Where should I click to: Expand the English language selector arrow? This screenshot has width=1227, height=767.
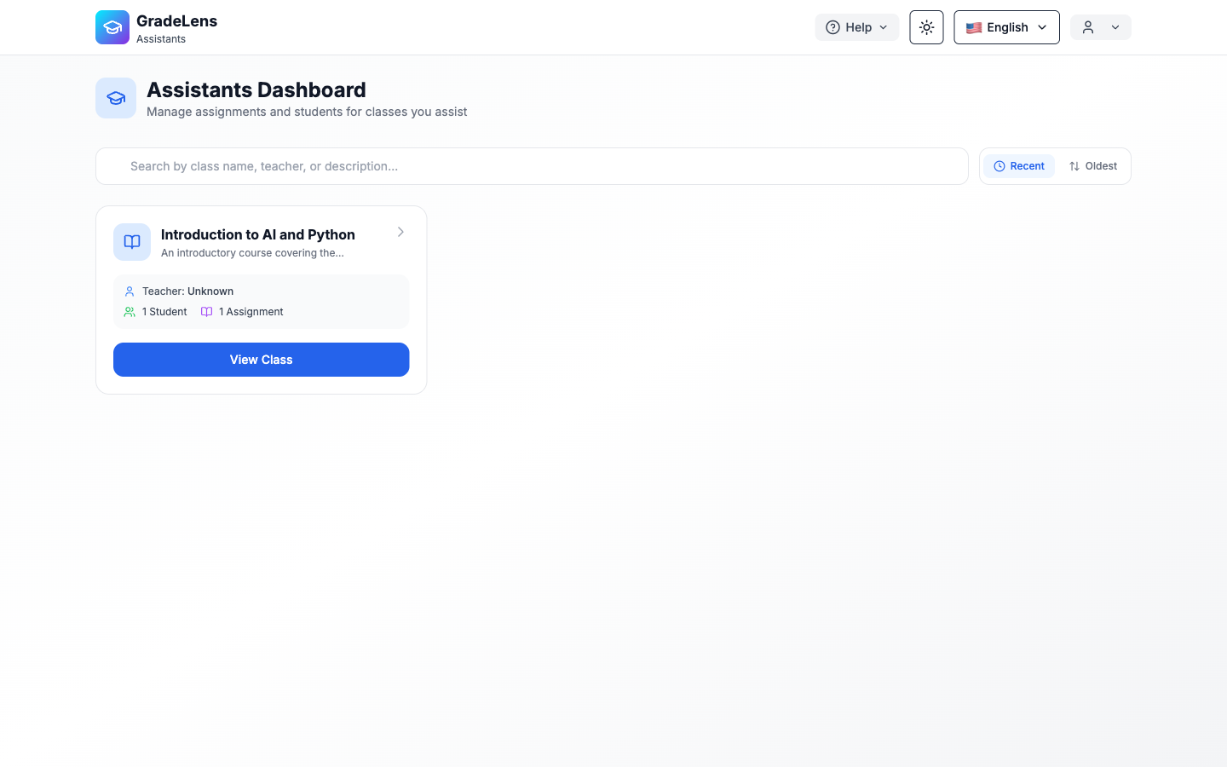point(1042,27)
